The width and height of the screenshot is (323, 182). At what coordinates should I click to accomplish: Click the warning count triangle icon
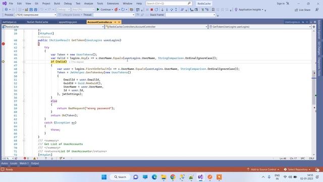point(35,158)
